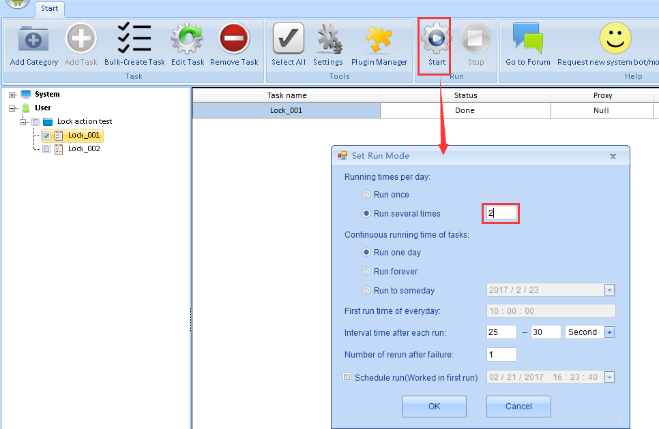Screen dimensions: 659x429
Task: Select the Run forever radio button
Action: pos(367,272)
